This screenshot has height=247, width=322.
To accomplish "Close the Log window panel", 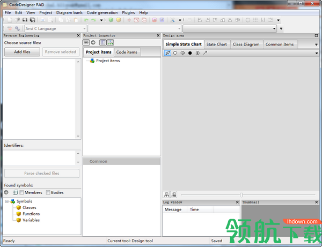I will (237, 202).
